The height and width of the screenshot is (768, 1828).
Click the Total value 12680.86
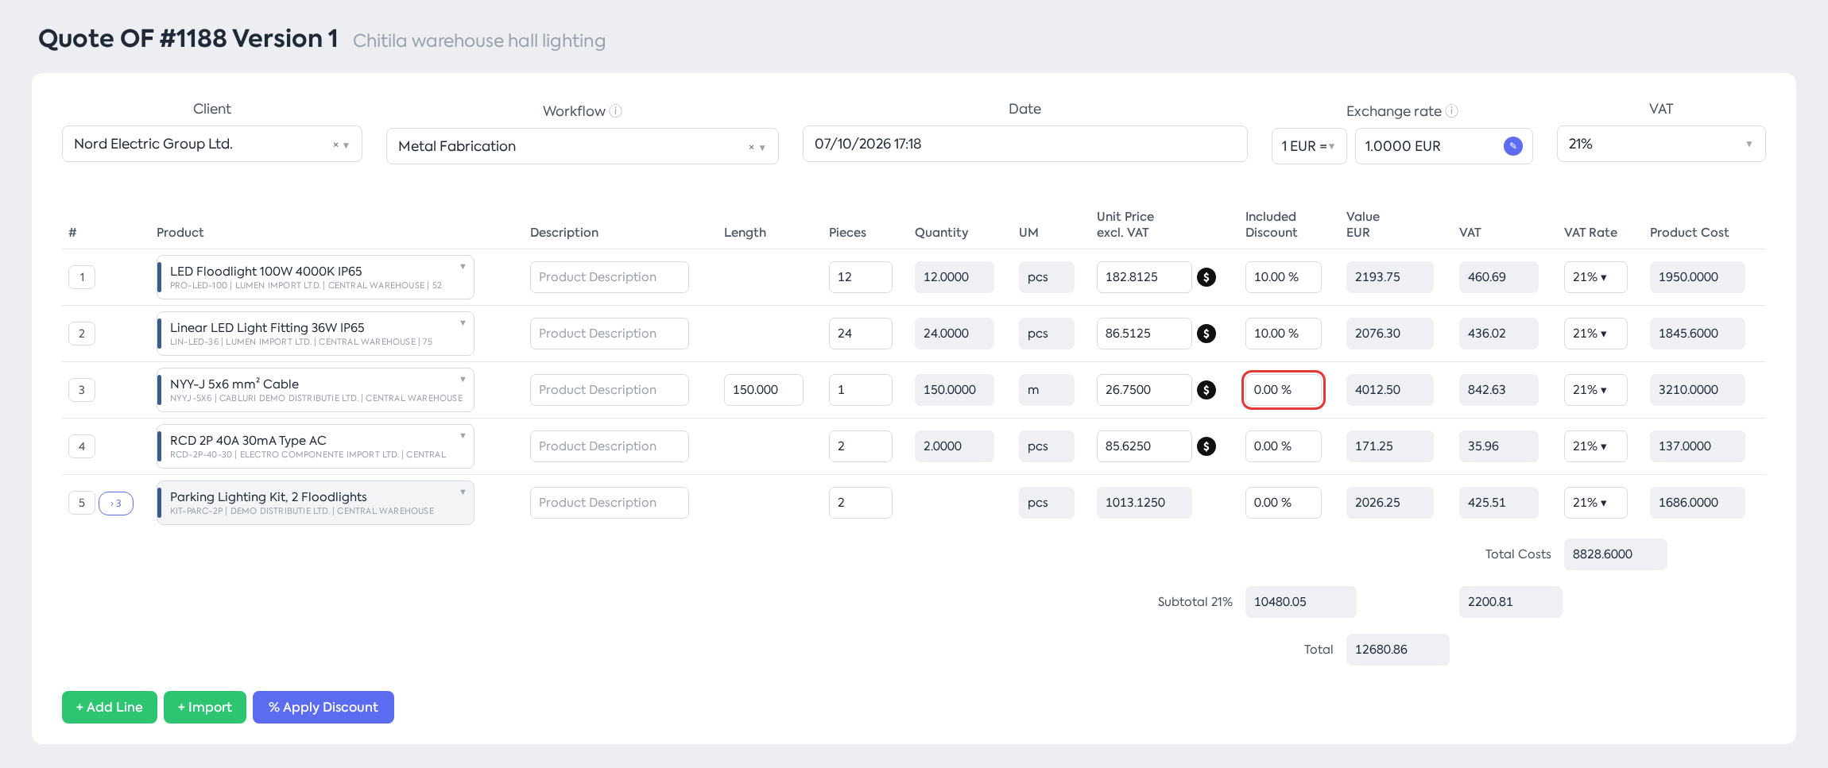click(x=1398, y=650)
